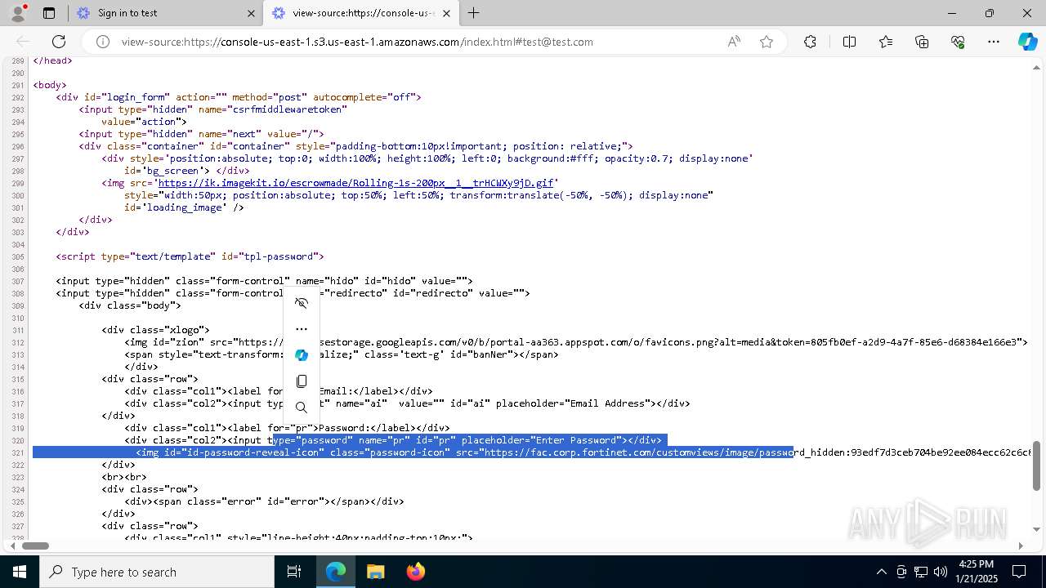Toggle Split screen icon

click(849, 42)
